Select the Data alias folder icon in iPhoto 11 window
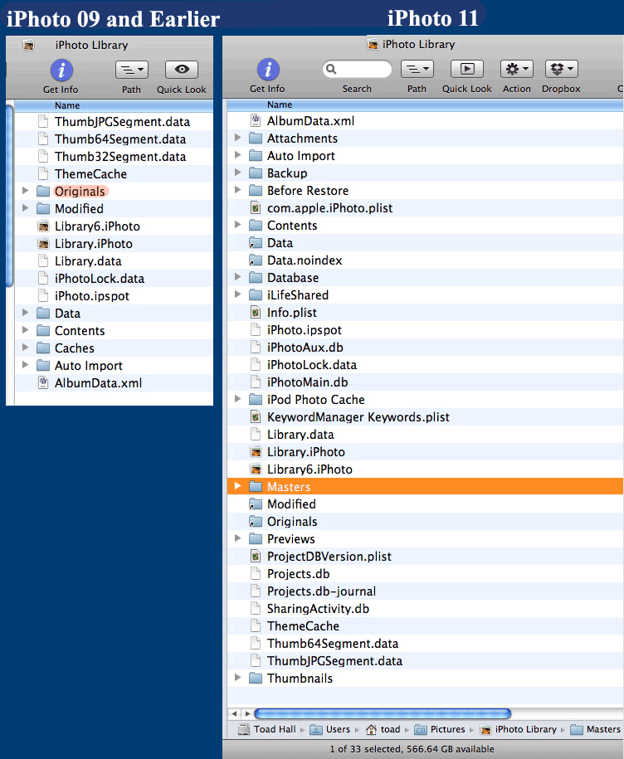 click(x=256, y=242)
